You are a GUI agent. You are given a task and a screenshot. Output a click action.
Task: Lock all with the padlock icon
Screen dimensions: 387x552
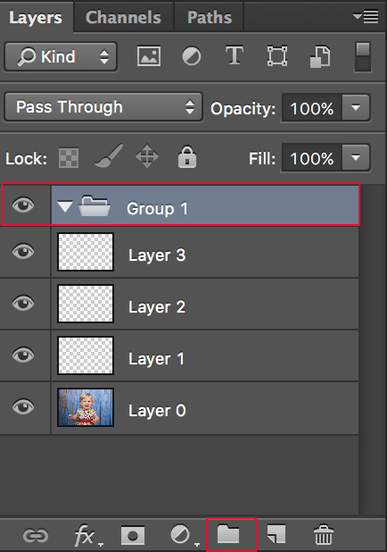pyautogui.click(x=187, y=156)
